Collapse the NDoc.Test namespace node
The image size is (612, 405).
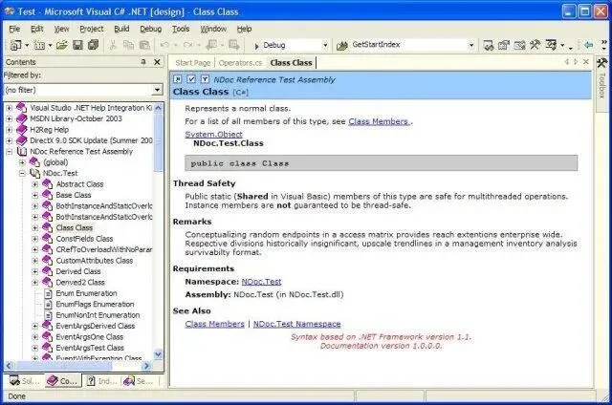[x=22, y=174]
